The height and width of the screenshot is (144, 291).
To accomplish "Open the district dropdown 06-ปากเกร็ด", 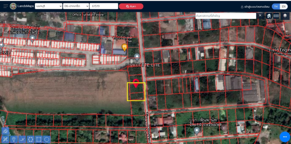I will (76, 6).
